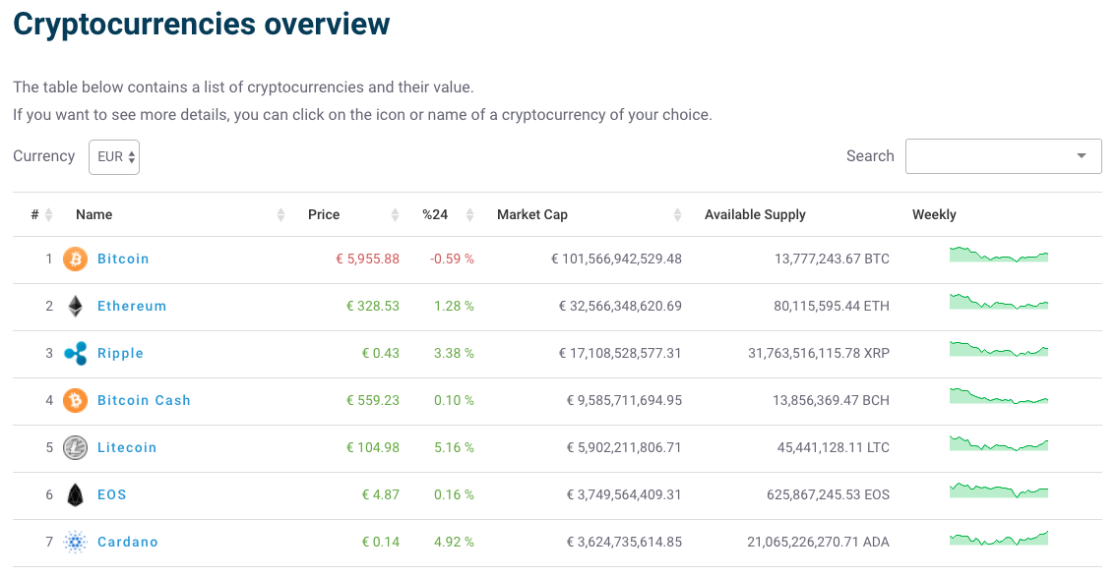Screen dimensions: 1118x576
Task: Click the Litecoin silver coin icon
Action: click(75, 448)
